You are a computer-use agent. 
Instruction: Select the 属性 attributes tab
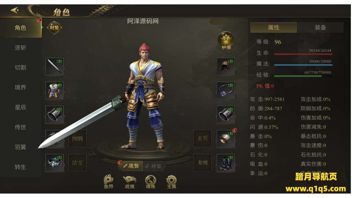(x=274, y=27)
